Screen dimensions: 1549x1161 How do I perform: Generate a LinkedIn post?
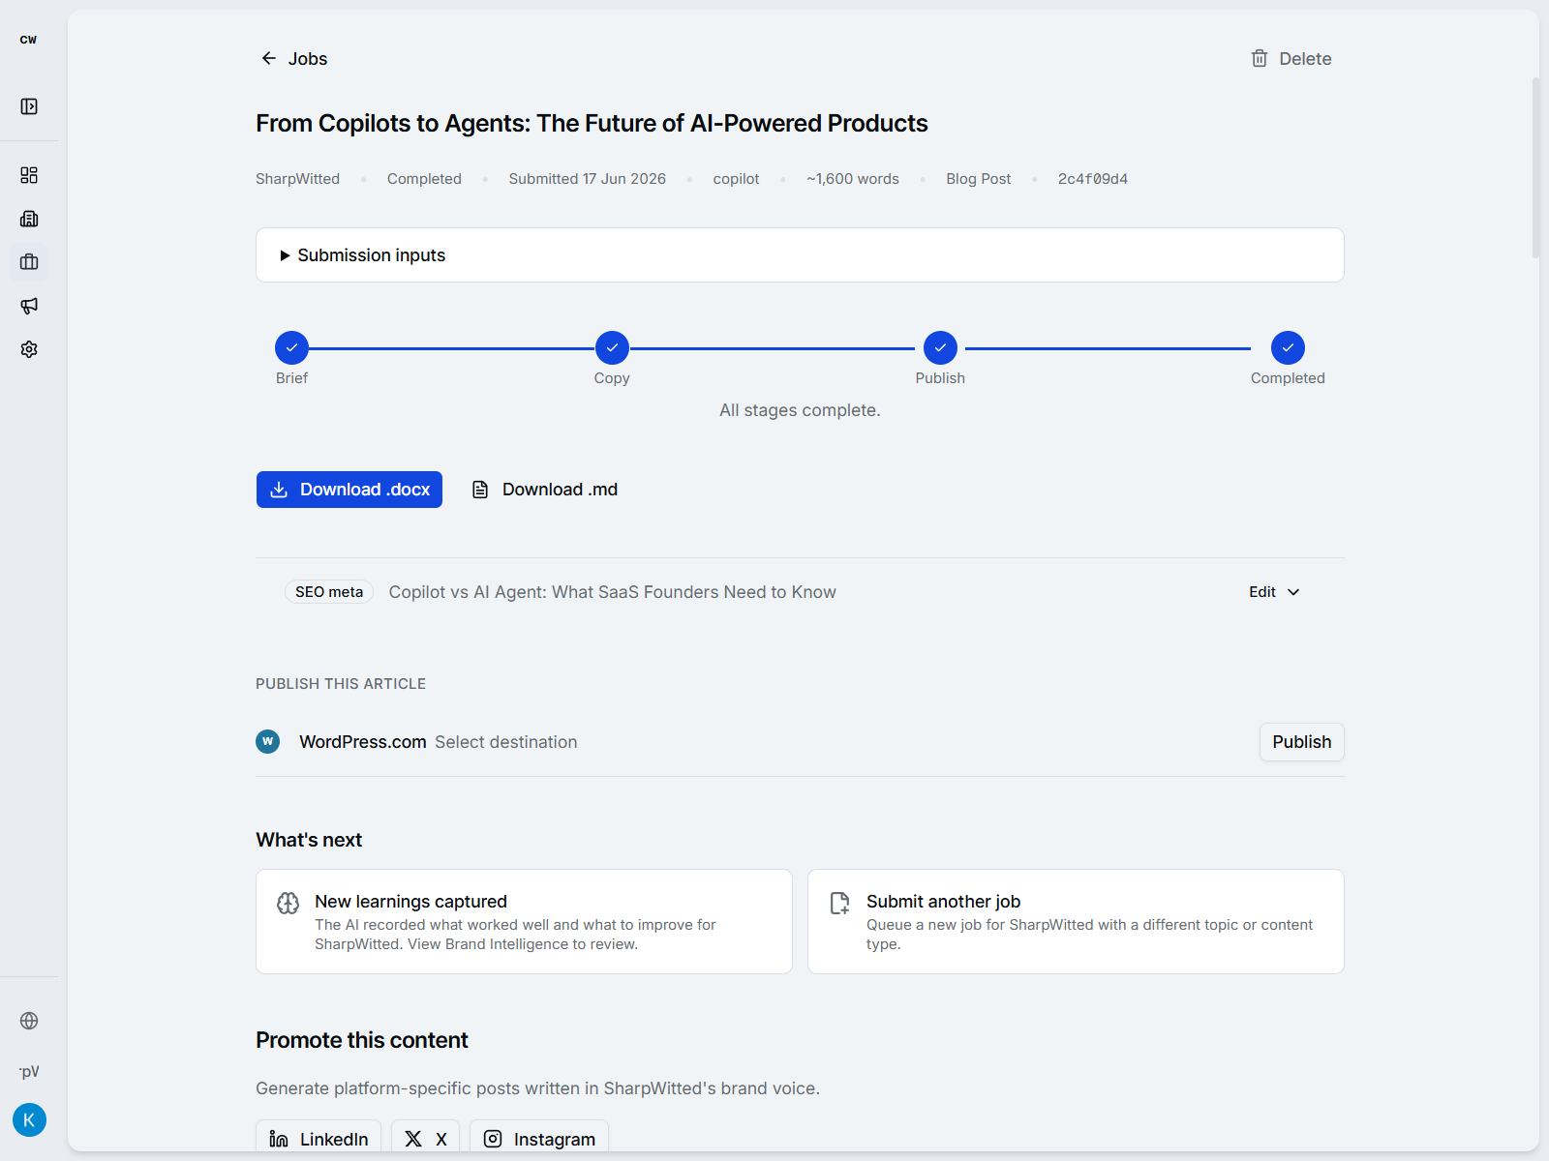(319, 1139)
